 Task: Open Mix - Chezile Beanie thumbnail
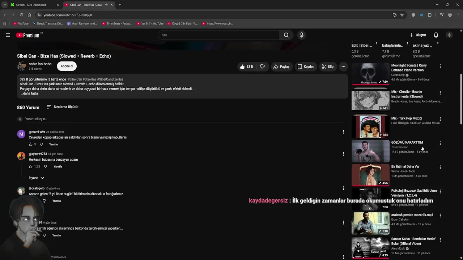click(x=370, y=100)
